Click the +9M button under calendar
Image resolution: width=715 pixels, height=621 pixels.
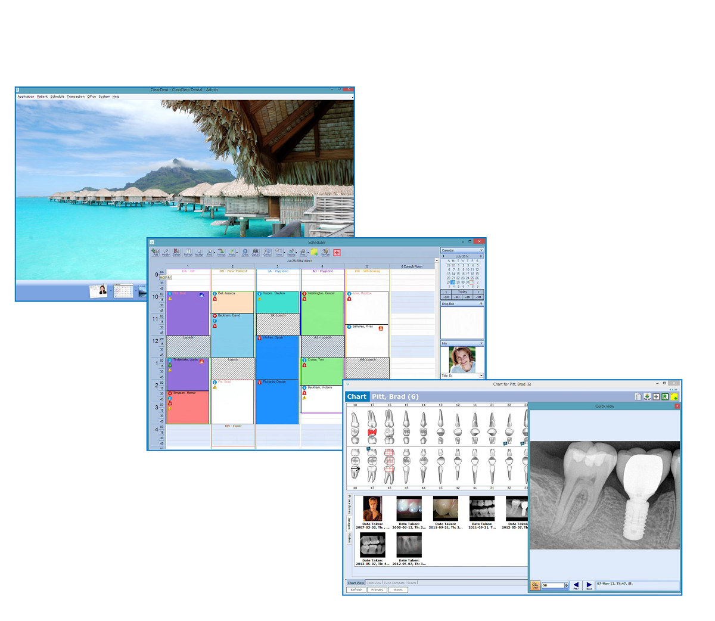[478, 297]
